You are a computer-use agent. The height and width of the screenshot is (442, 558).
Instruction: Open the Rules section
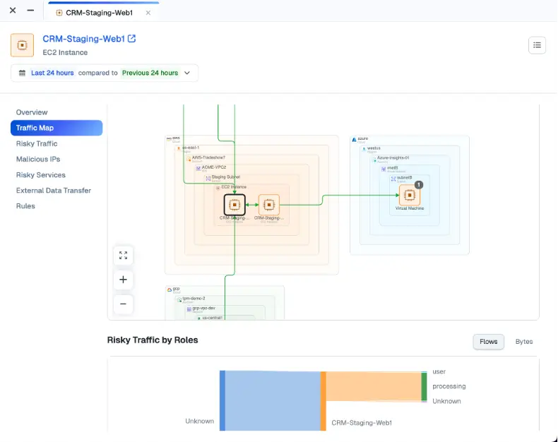point(25,206)
